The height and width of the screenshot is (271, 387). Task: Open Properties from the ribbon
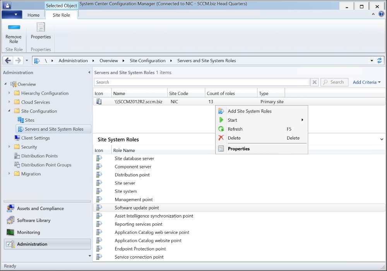point(41,28)
